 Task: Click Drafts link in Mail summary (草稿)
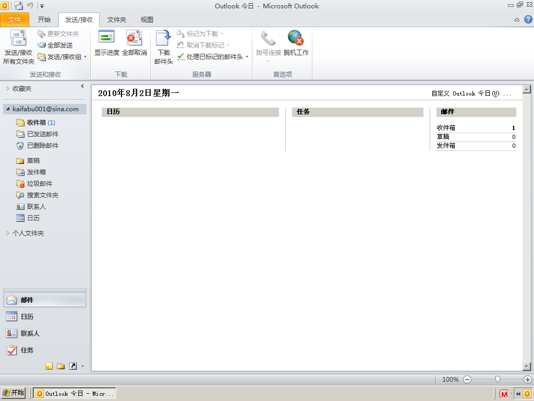coord(443,137)
